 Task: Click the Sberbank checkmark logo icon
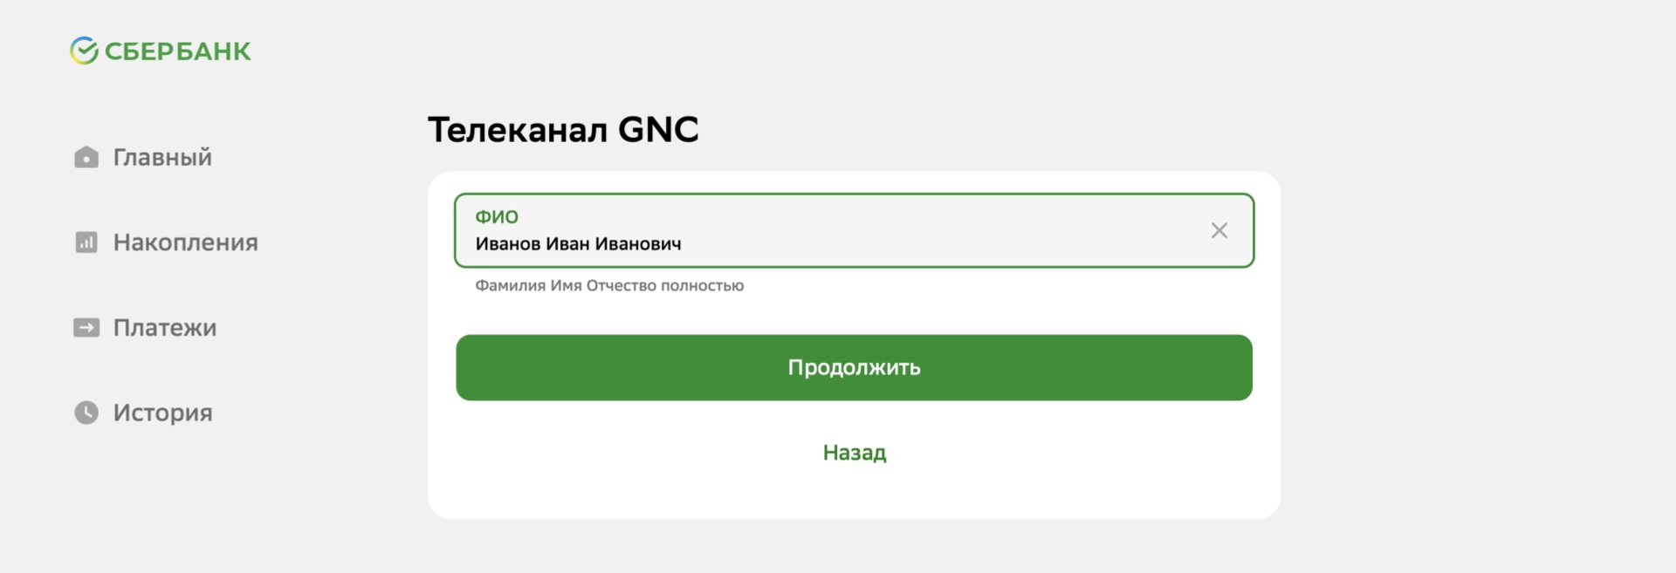[x=84, y=51]
